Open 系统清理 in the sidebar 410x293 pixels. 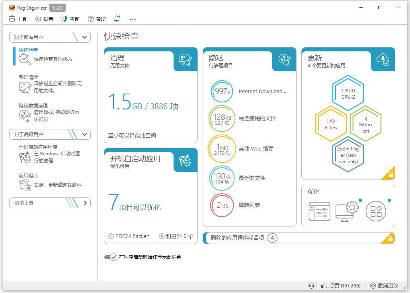(x=28, y=77)
